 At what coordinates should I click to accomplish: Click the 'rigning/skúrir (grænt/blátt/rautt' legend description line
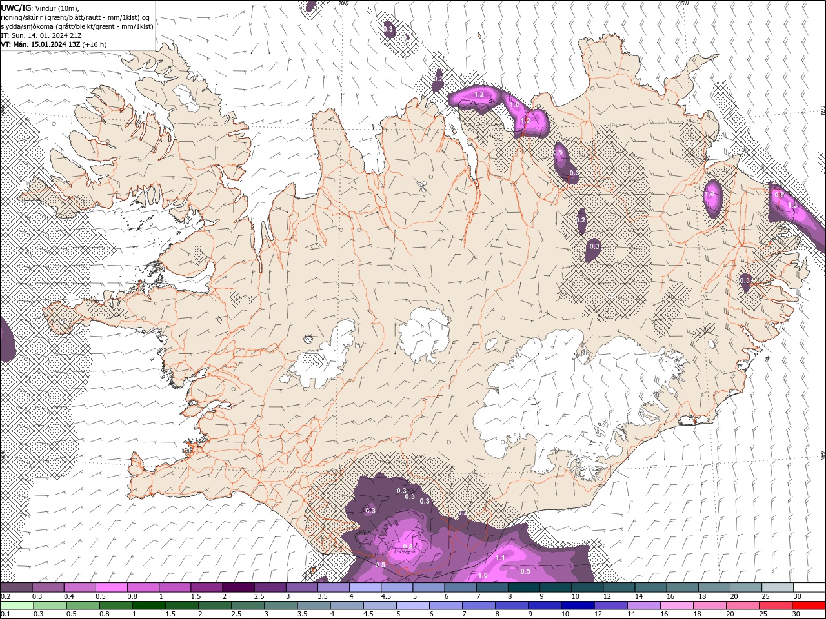coord(76,17)
